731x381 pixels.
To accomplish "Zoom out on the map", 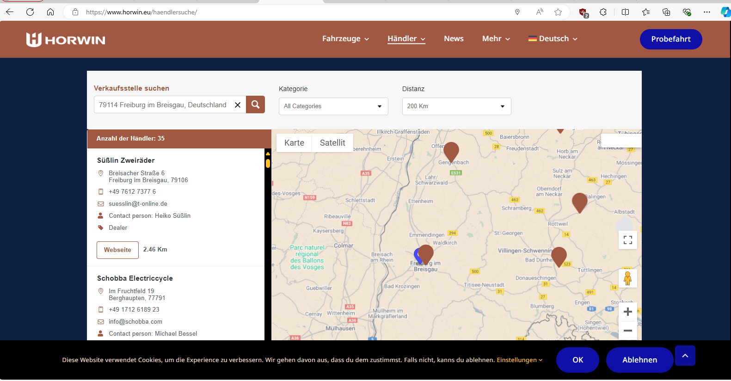I will pos(627,331).
